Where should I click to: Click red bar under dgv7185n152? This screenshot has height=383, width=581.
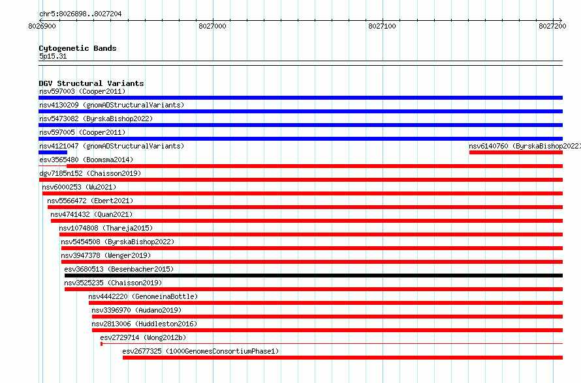(x=301, y=180)
